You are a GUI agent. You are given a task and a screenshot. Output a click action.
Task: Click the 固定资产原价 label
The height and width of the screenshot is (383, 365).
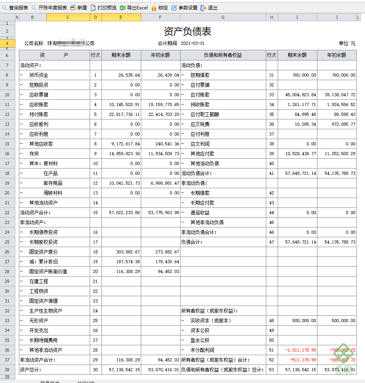point(43,252)
